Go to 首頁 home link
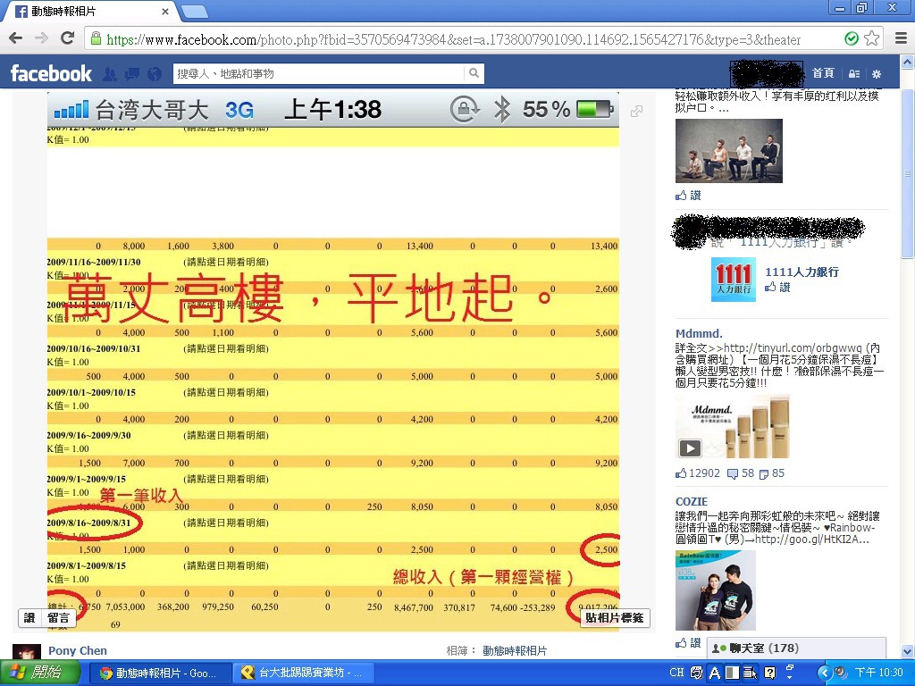 [823, 73]
